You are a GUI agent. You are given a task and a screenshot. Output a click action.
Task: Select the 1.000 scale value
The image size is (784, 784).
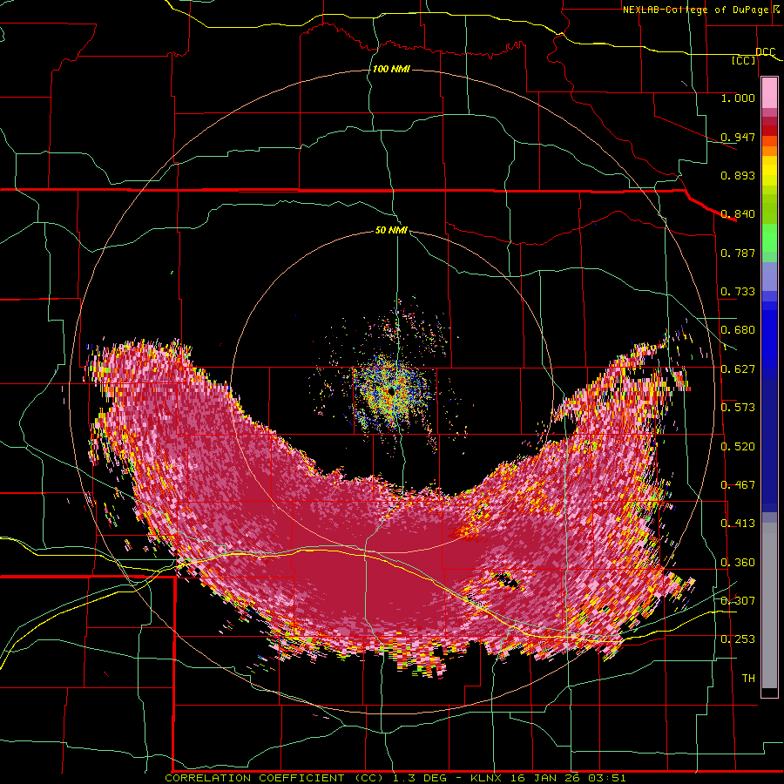click(738, 98)
